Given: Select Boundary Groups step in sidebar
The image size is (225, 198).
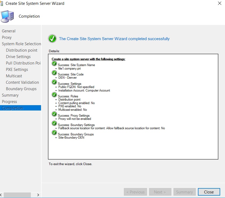Looking at the screenshot, I should [21, 89].
